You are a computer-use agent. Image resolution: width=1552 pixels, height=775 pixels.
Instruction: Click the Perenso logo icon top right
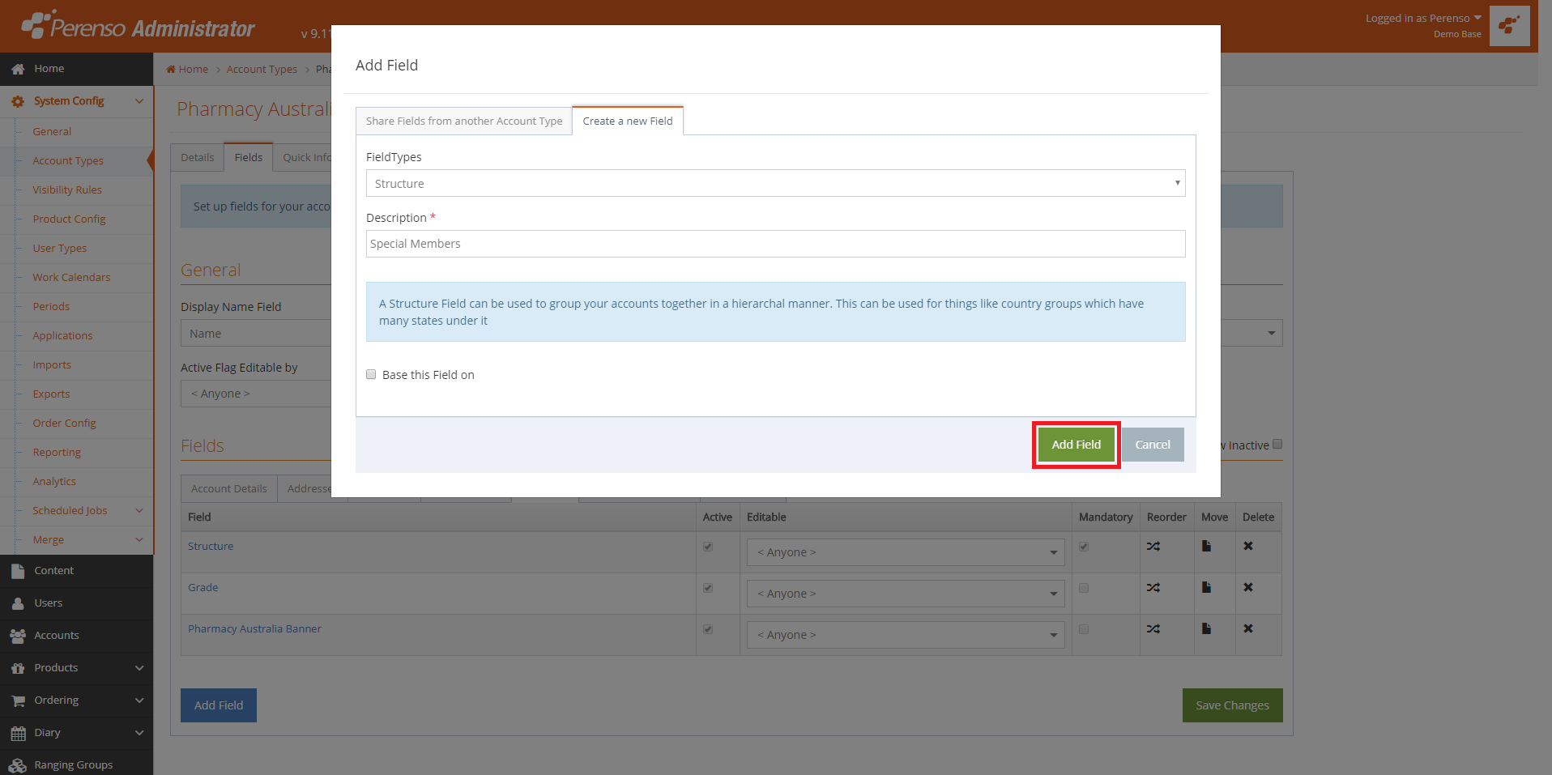tap(1509, 26)
